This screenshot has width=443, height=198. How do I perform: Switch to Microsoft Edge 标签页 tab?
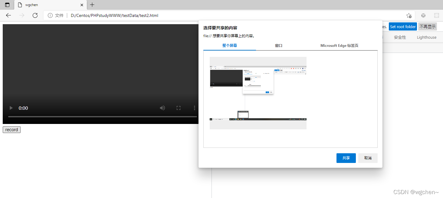coord(340,46)
